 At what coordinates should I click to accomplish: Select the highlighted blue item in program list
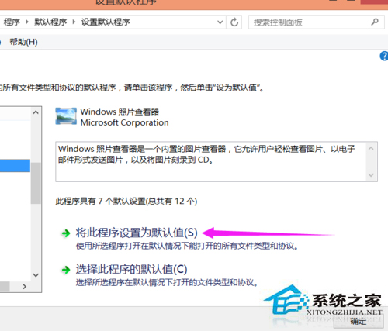15,166
